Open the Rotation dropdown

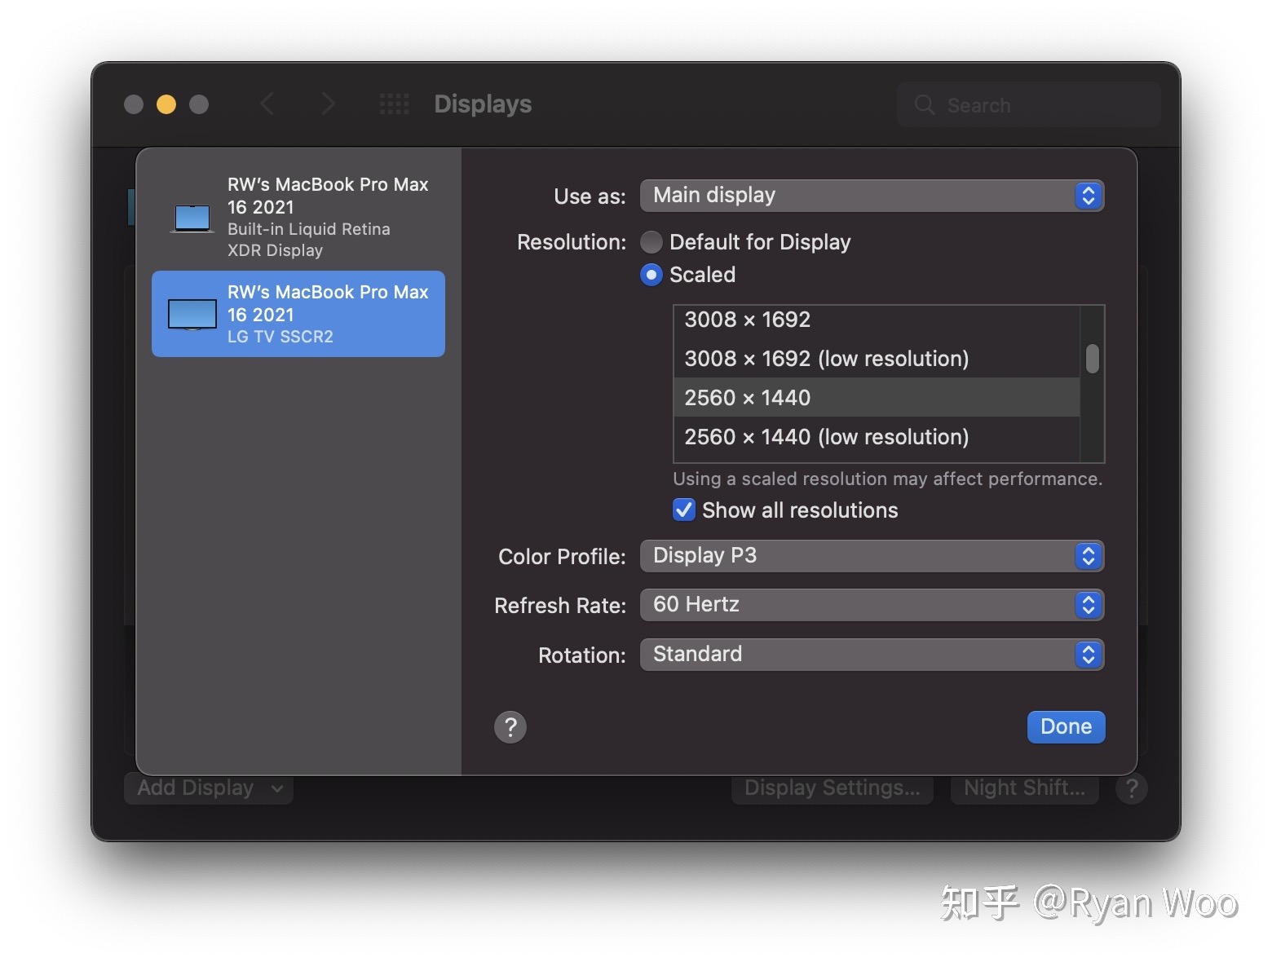872,655
